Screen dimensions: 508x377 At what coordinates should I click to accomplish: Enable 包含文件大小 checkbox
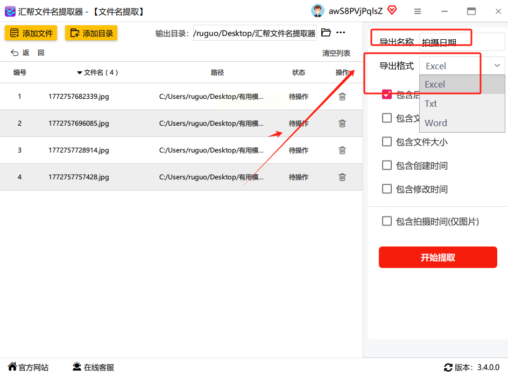tap(387, 142)
